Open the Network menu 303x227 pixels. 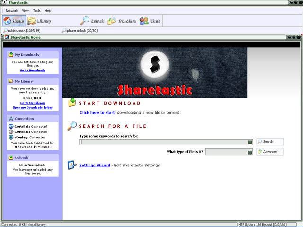[x=12, y=10]
